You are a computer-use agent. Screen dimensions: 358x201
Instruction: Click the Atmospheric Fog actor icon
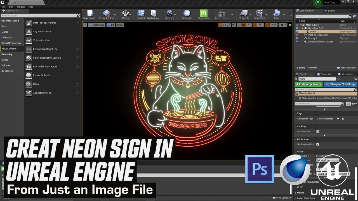(x=29, y=93)
